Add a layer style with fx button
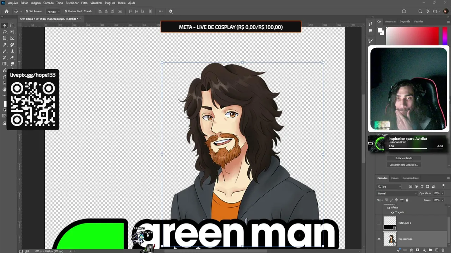This screenshot has height=253, width=451. 411,250
